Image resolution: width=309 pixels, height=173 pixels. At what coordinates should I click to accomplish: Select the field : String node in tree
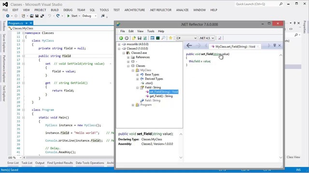153,100
